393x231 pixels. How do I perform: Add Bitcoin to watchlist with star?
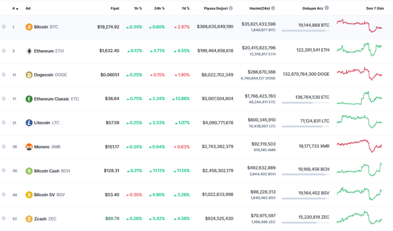[x=4, y=26]
